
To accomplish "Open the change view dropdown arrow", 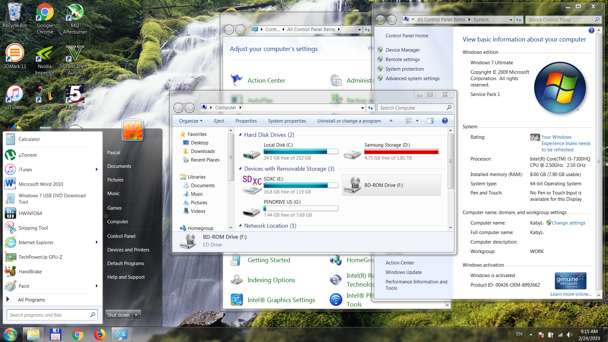I will 417,121.
